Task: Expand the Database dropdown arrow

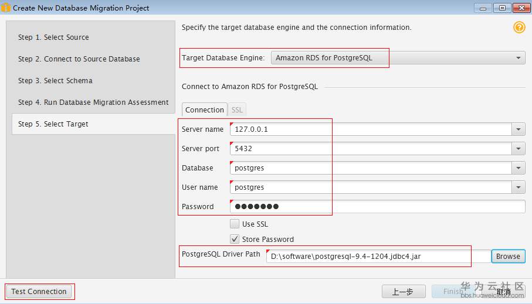Action: pos(519,168)
